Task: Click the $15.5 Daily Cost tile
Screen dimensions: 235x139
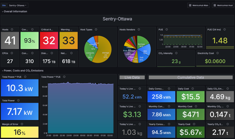Action: (x=191, y=97)
